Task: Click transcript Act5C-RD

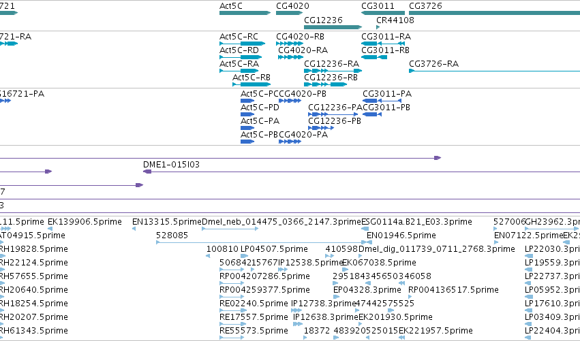Action: point(239,50)
